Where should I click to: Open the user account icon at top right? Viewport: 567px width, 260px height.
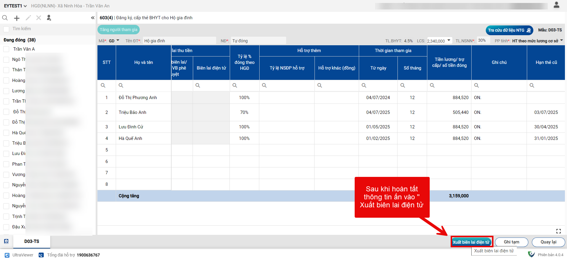tap(556, 5)
